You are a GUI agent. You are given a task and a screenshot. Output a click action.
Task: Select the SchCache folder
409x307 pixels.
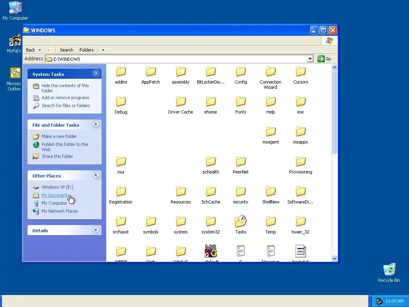(x=210, y=195)
